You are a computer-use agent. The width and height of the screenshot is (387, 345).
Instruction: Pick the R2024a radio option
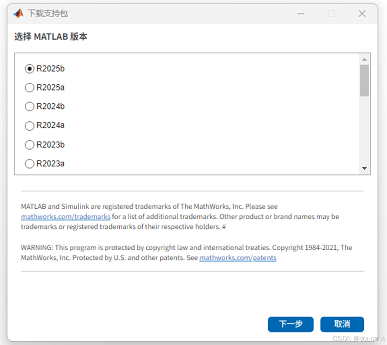[29, 125]
